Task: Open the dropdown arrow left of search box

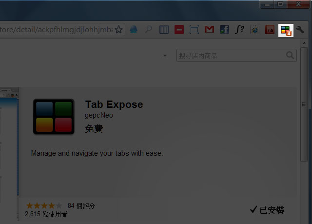Action: (165, 56)
